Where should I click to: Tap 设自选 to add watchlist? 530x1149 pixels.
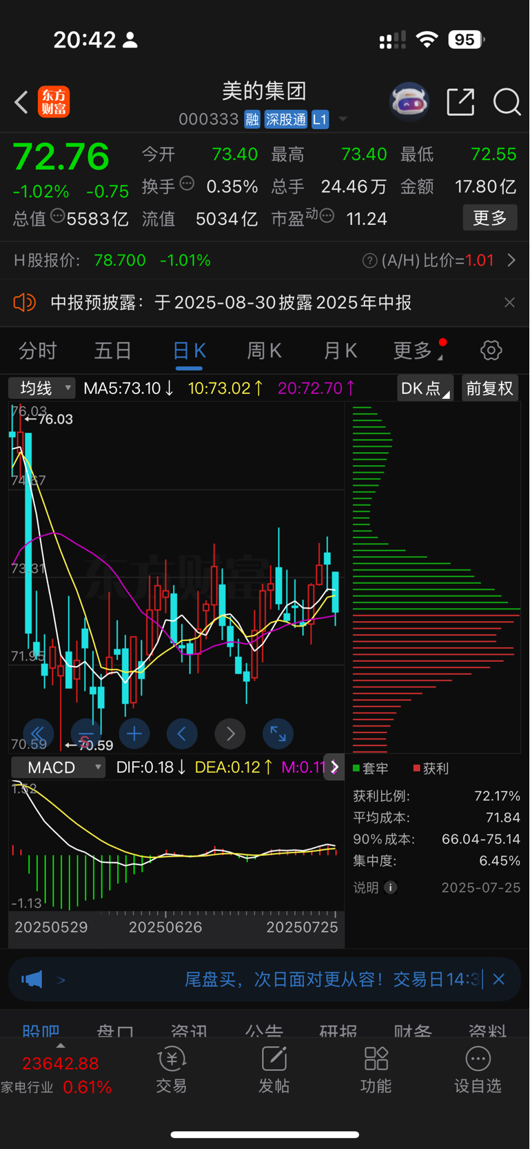coord(478,1070)
